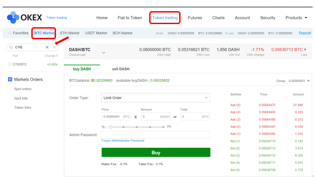Click Forgot Administrator Password link
Viewport: 314px width, 179px height.
pos(123,141)
